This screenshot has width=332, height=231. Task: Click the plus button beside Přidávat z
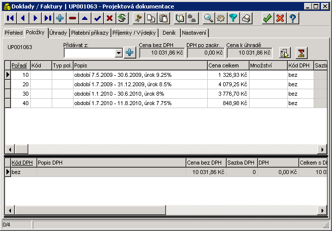tap(129, 53)
